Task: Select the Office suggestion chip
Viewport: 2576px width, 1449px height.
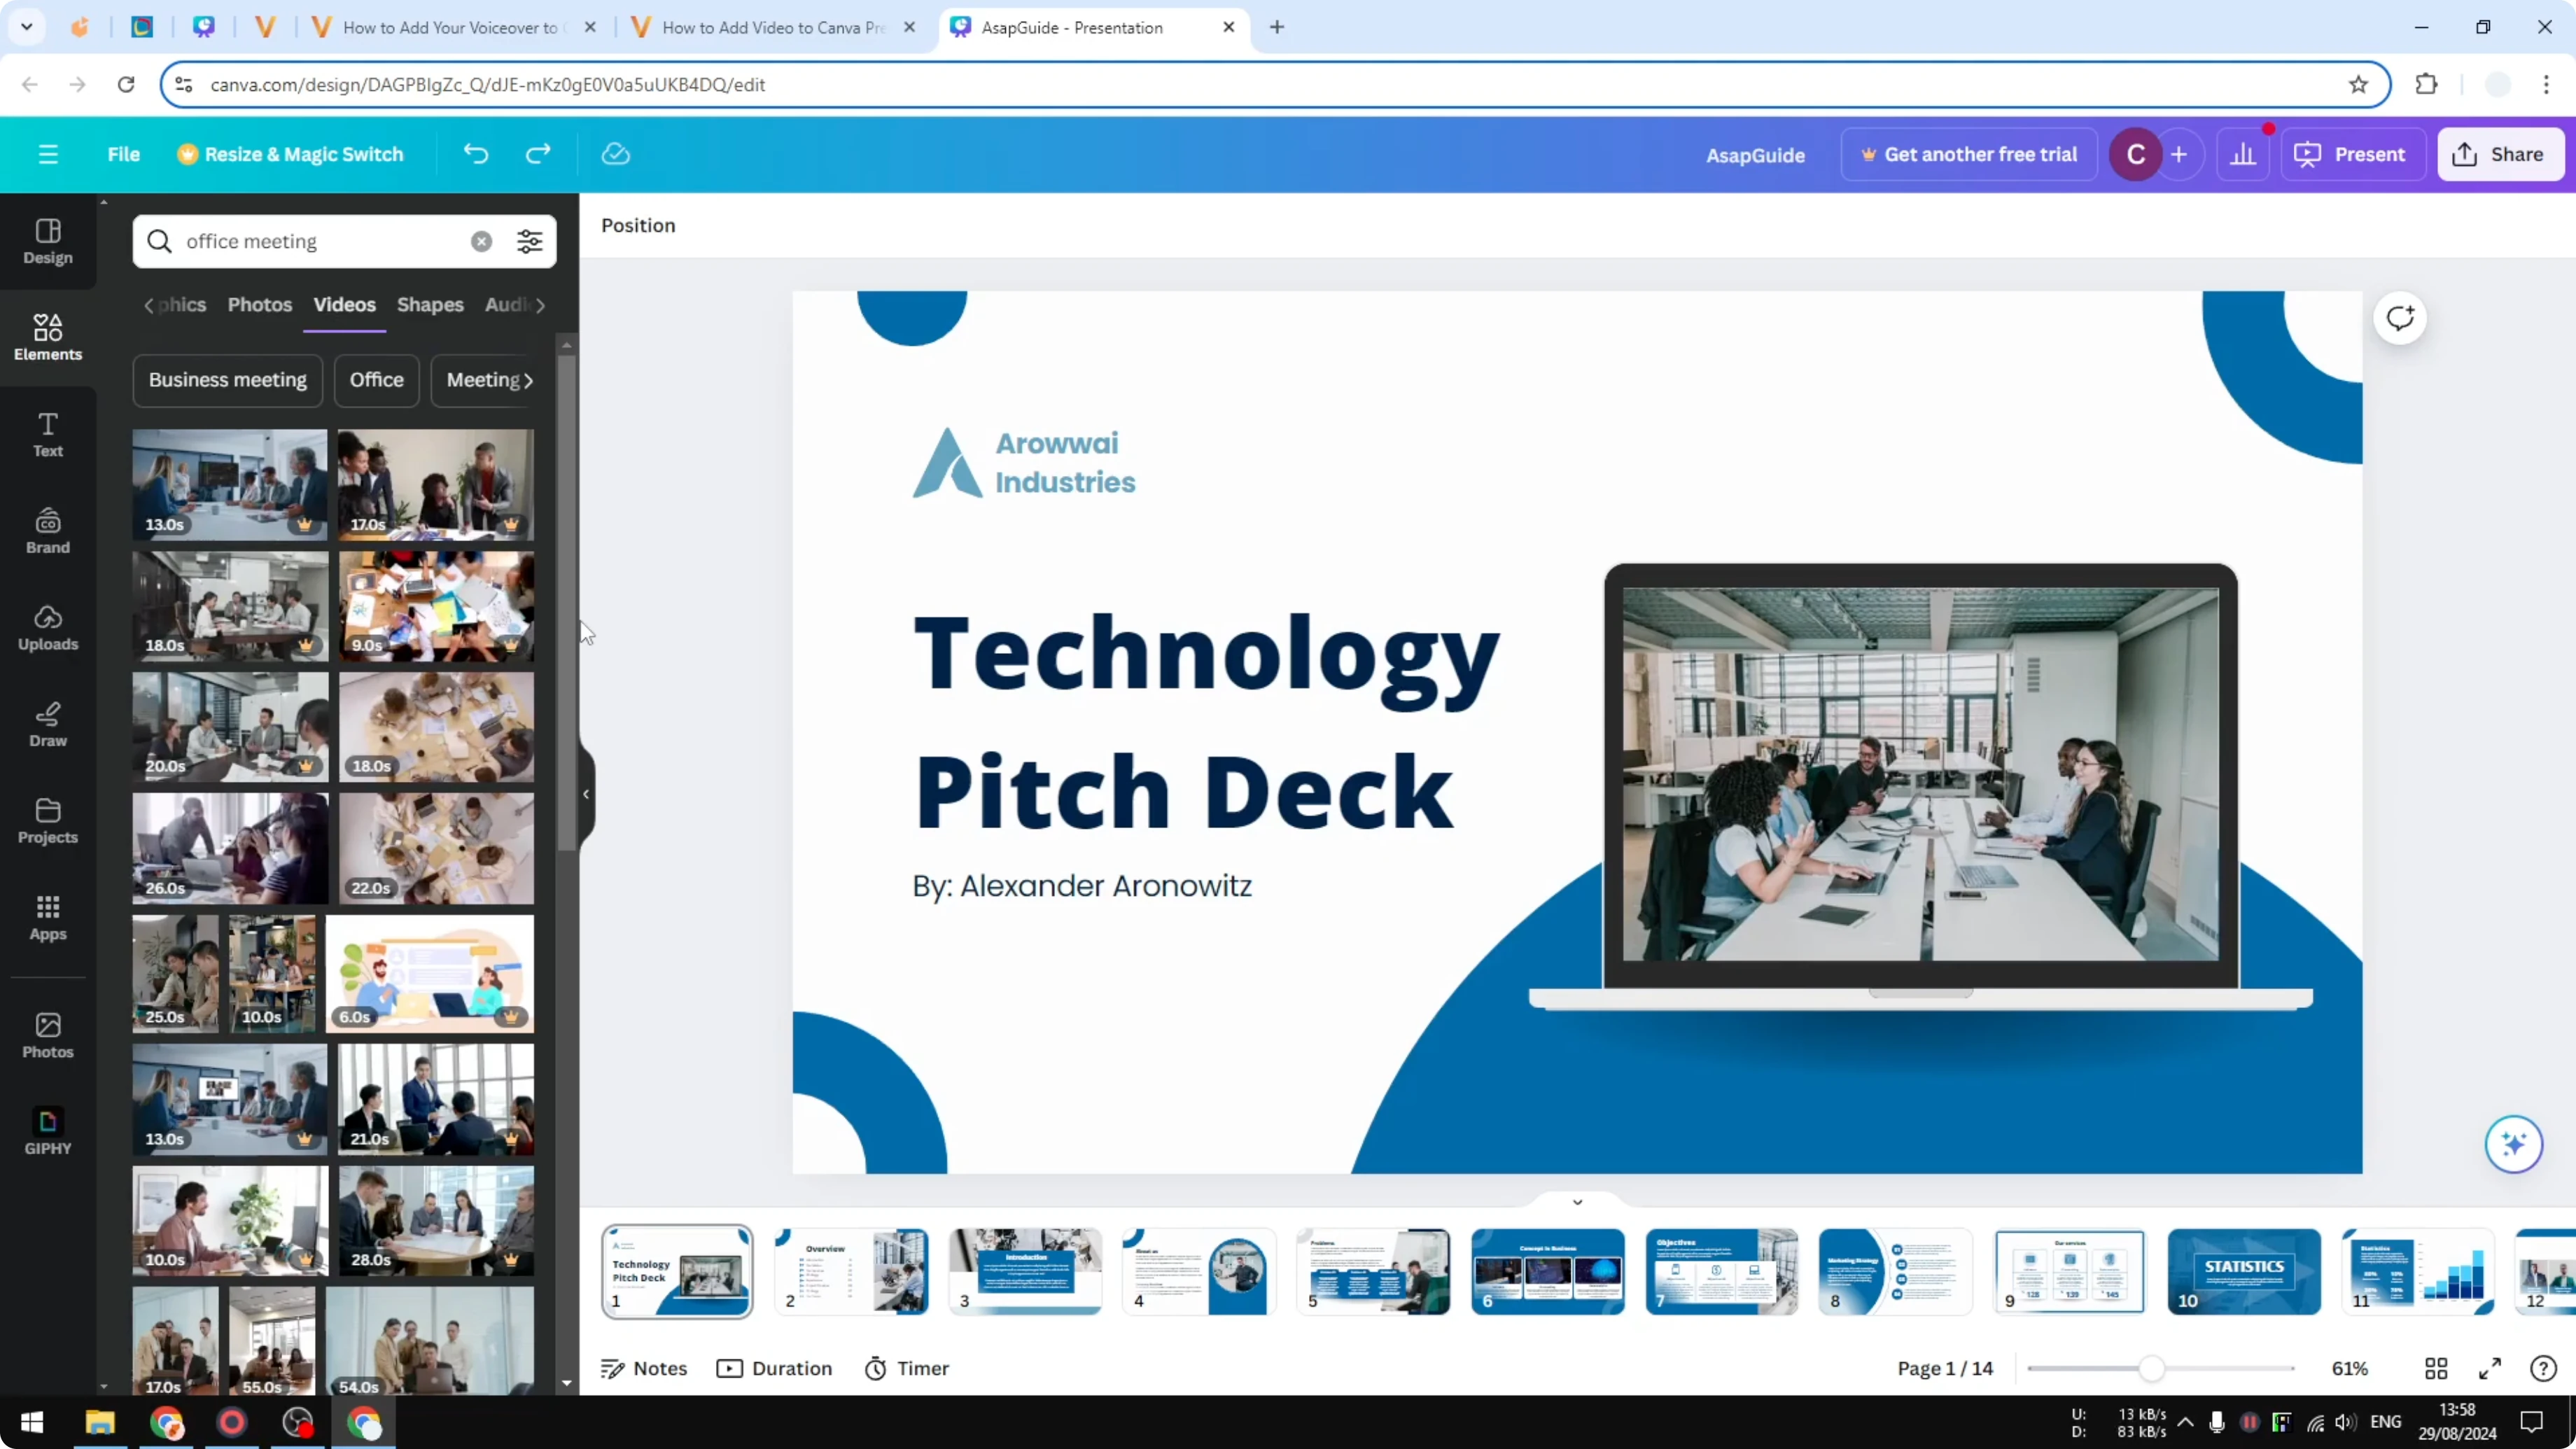Action: coord(376,380)
